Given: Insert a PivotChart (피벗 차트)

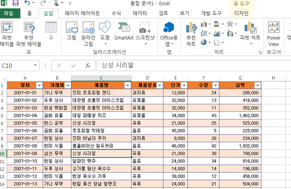Looking at the screenshot, I should [x=250, y=33].
